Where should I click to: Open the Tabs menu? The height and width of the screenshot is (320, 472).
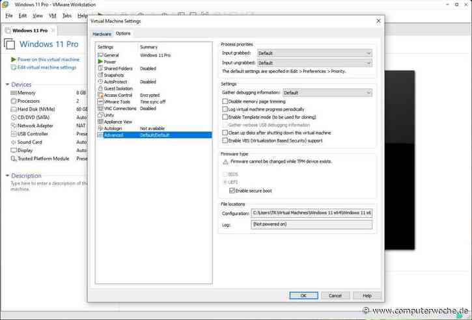[x=67, y=16]
